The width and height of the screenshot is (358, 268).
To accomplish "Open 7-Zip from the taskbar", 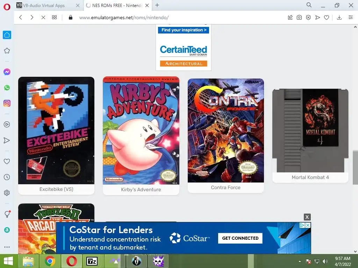I will 92,261.
